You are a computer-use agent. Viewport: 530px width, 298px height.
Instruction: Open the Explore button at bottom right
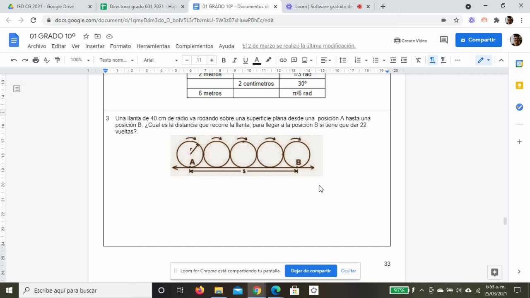click(494, 272)
